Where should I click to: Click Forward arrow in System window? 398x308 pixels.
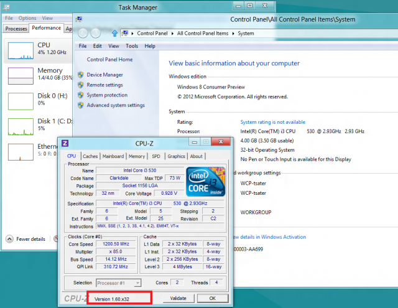96,33
